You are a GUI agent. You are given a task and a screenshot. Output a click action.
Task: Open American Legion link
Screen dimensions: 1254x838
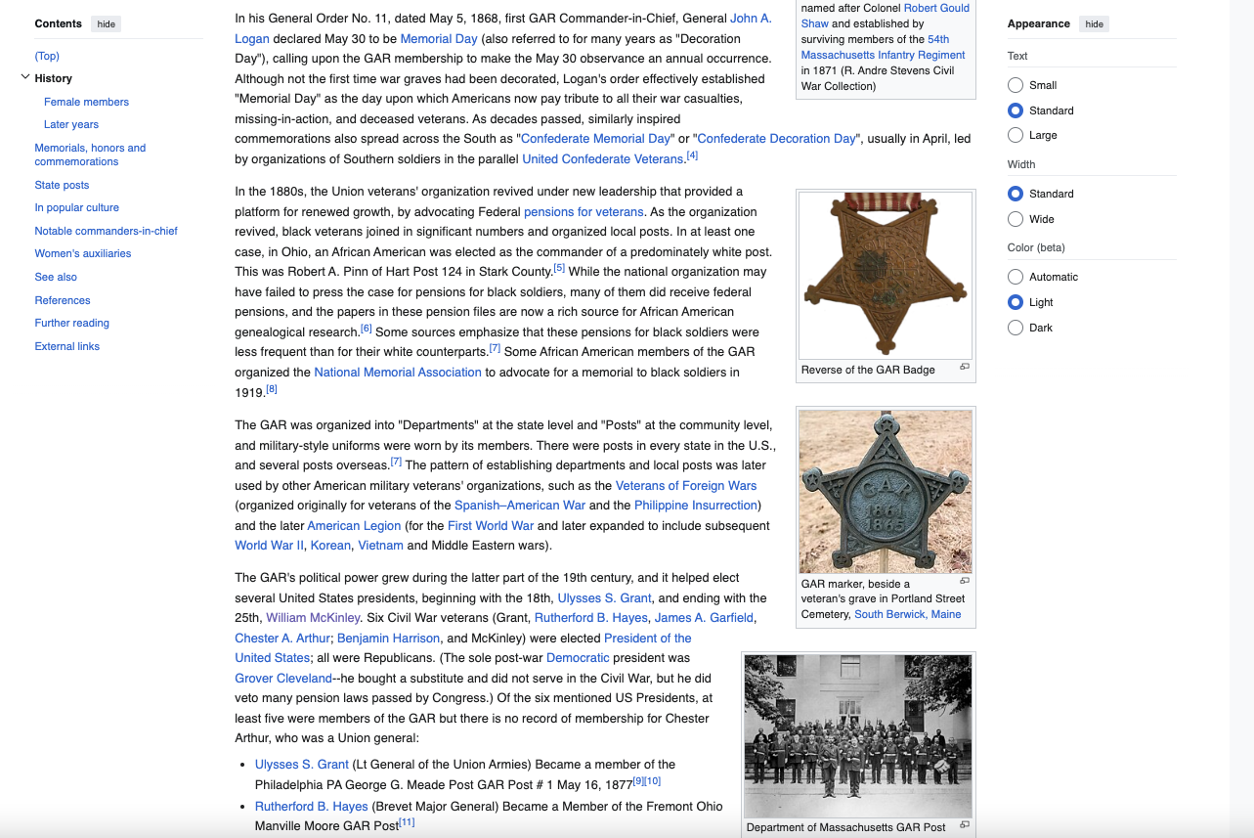coord(355,525)
